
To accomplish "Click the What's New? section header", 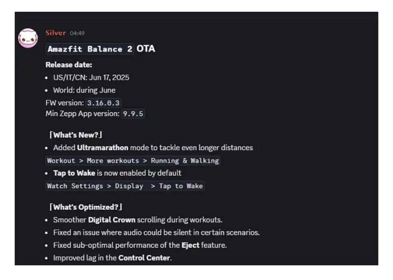I will pyautogui.click(x=76, y=135).
